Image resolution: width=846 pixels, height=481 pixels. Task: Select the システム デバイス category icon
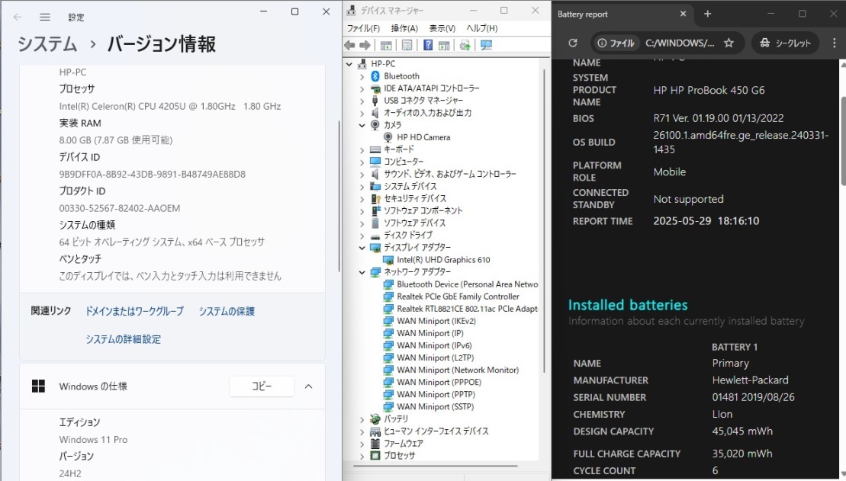click(x=375, y=186)
